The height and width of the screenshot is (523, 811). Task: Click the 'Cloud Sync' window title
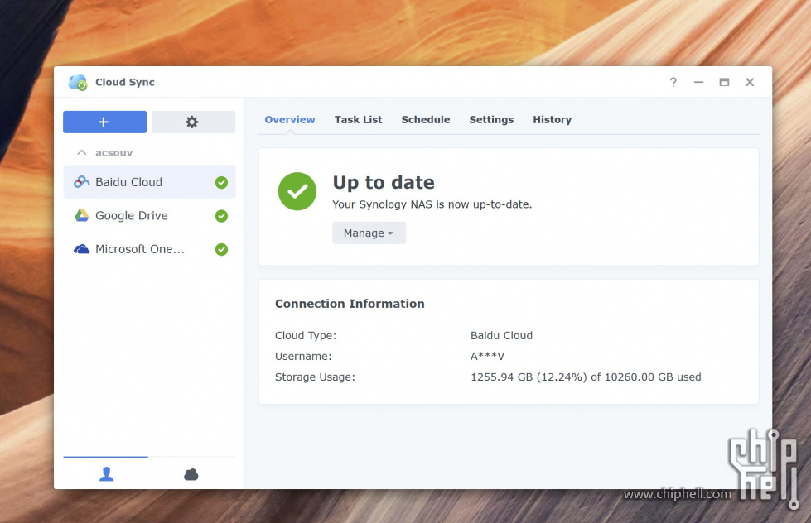pyautogui.click(x=124, y=82)
